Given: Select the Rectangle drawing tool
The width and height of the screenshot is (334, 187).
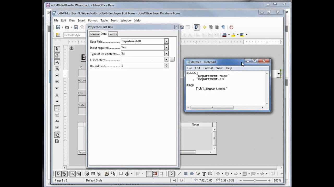Looking at the screenshot, I should pyautogui.click(x=186, y=174).
